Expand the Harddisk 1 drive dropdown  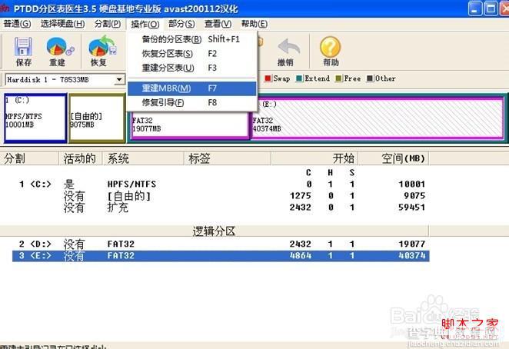[119, 79]
